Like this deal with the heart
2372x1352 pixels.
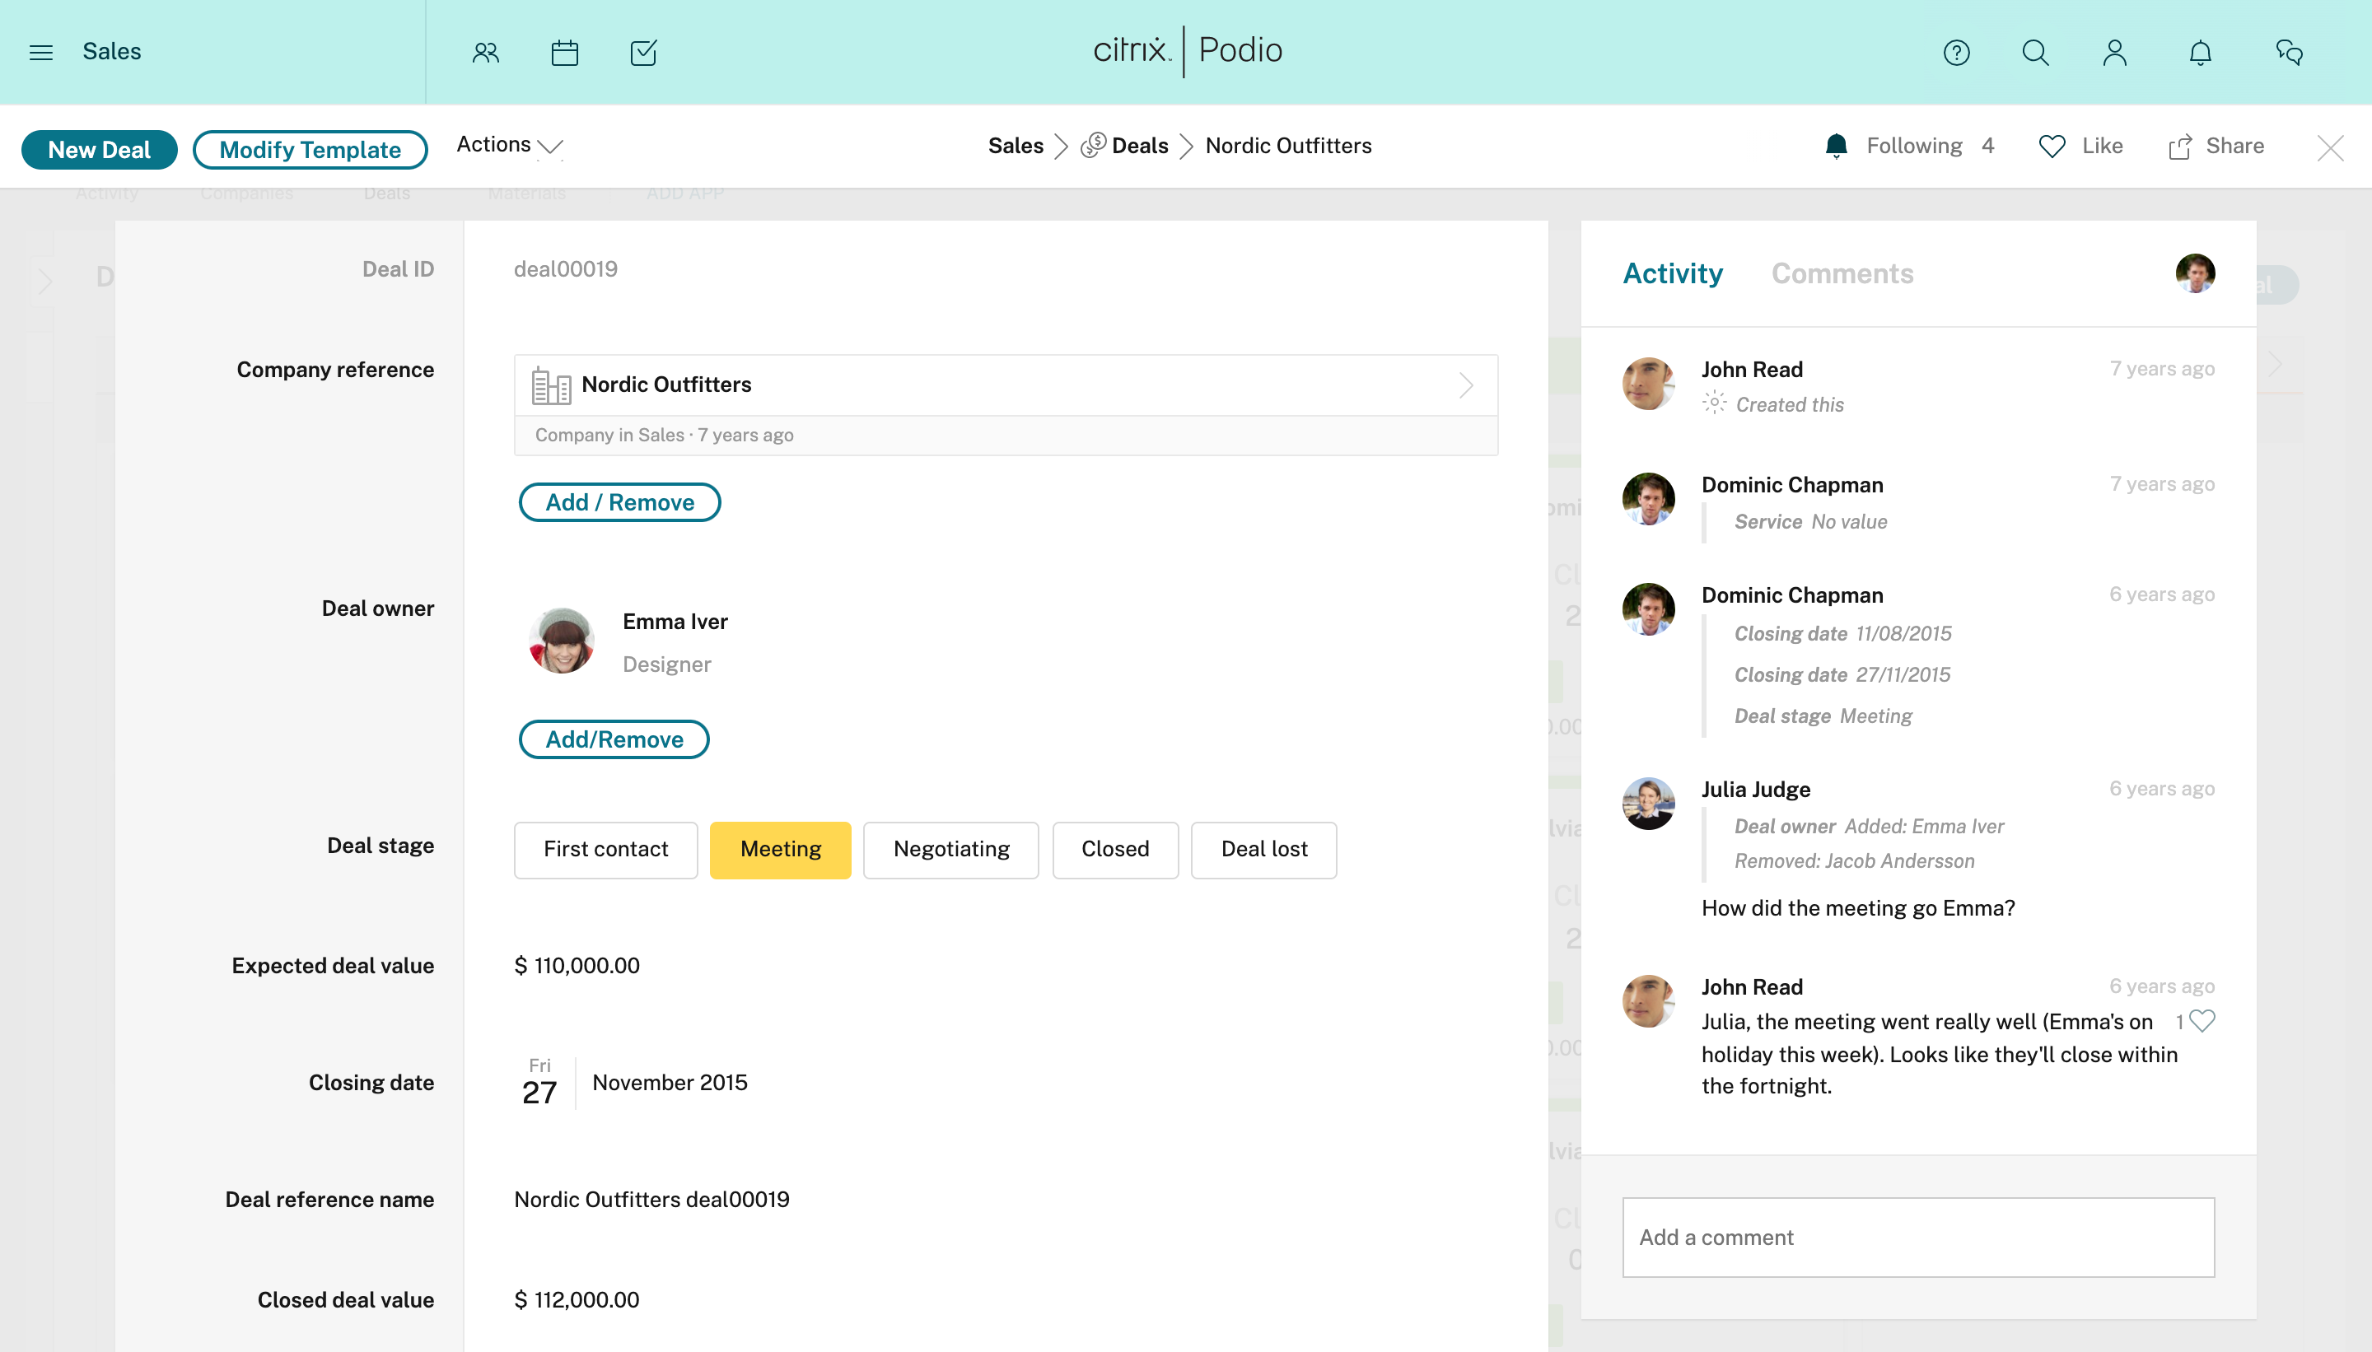[2052, 146]
